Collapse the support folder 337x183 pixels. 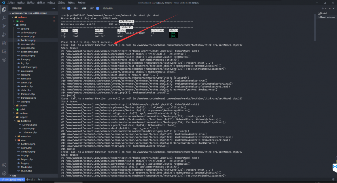tap(14, 117)
